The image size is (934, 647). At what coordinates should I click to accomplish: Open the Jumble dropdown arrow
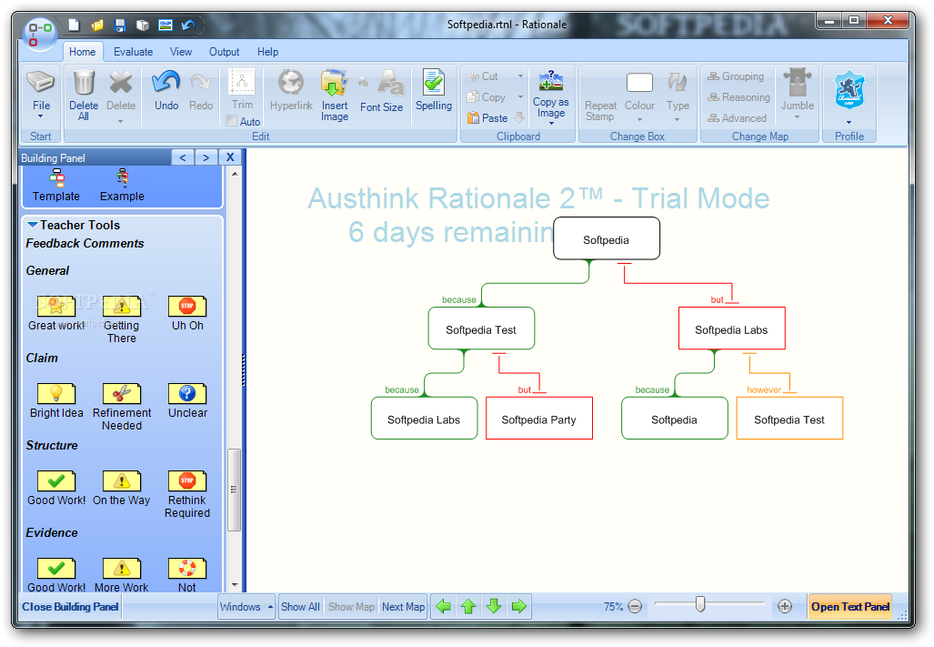(797, 117)
